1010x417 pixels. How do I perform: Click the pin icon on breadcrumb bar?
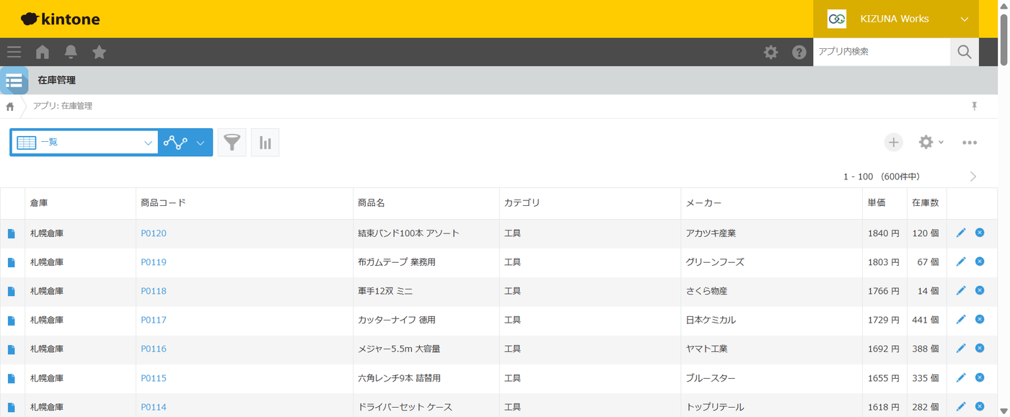pyautogui.click(x=974, y=107)
